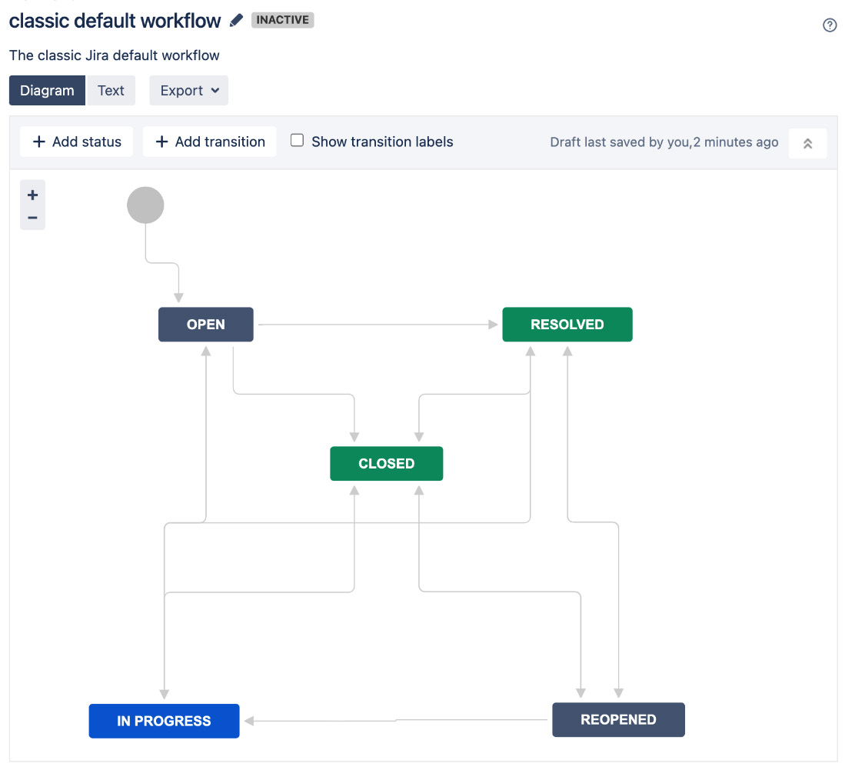
Task: Click the pencil edit icon beside workflow title
Action: coord(236,21)
